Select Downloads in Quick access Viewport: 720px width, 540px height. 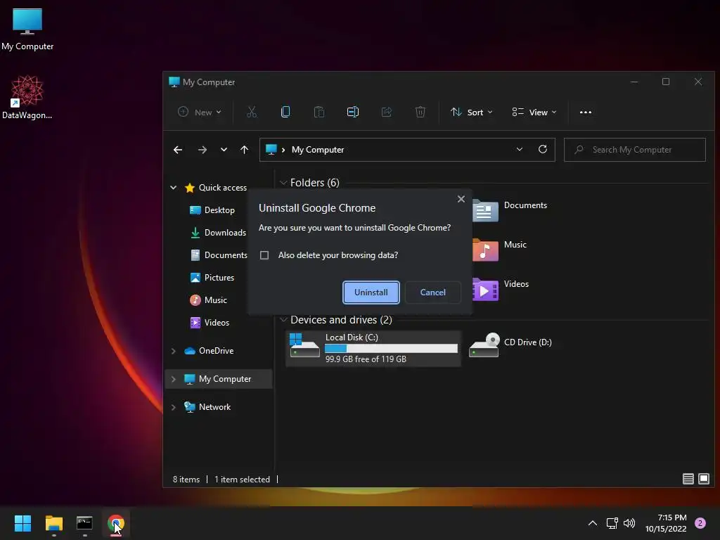pos(219,232)
